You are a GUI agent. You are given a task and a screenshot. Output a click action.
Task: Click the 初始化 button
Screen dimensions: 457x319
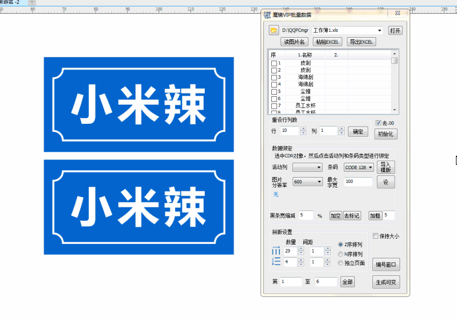(386, 134)
